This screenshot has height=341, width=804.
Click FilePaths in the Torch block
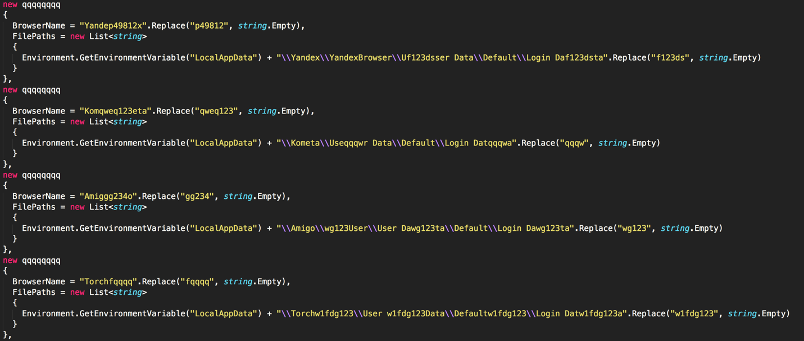tap(34, 293)
